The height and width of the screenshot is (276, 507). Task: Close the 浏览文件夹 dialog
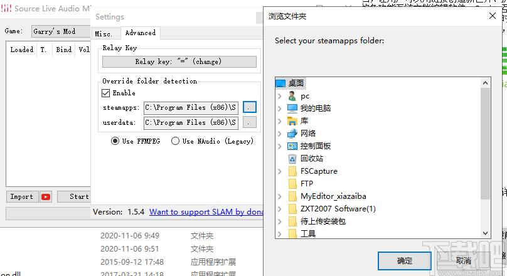[x=493, y=16]
